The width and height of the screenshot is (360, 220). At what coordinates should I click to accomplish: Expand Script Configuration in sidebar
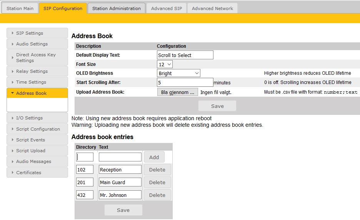(37, 129)
